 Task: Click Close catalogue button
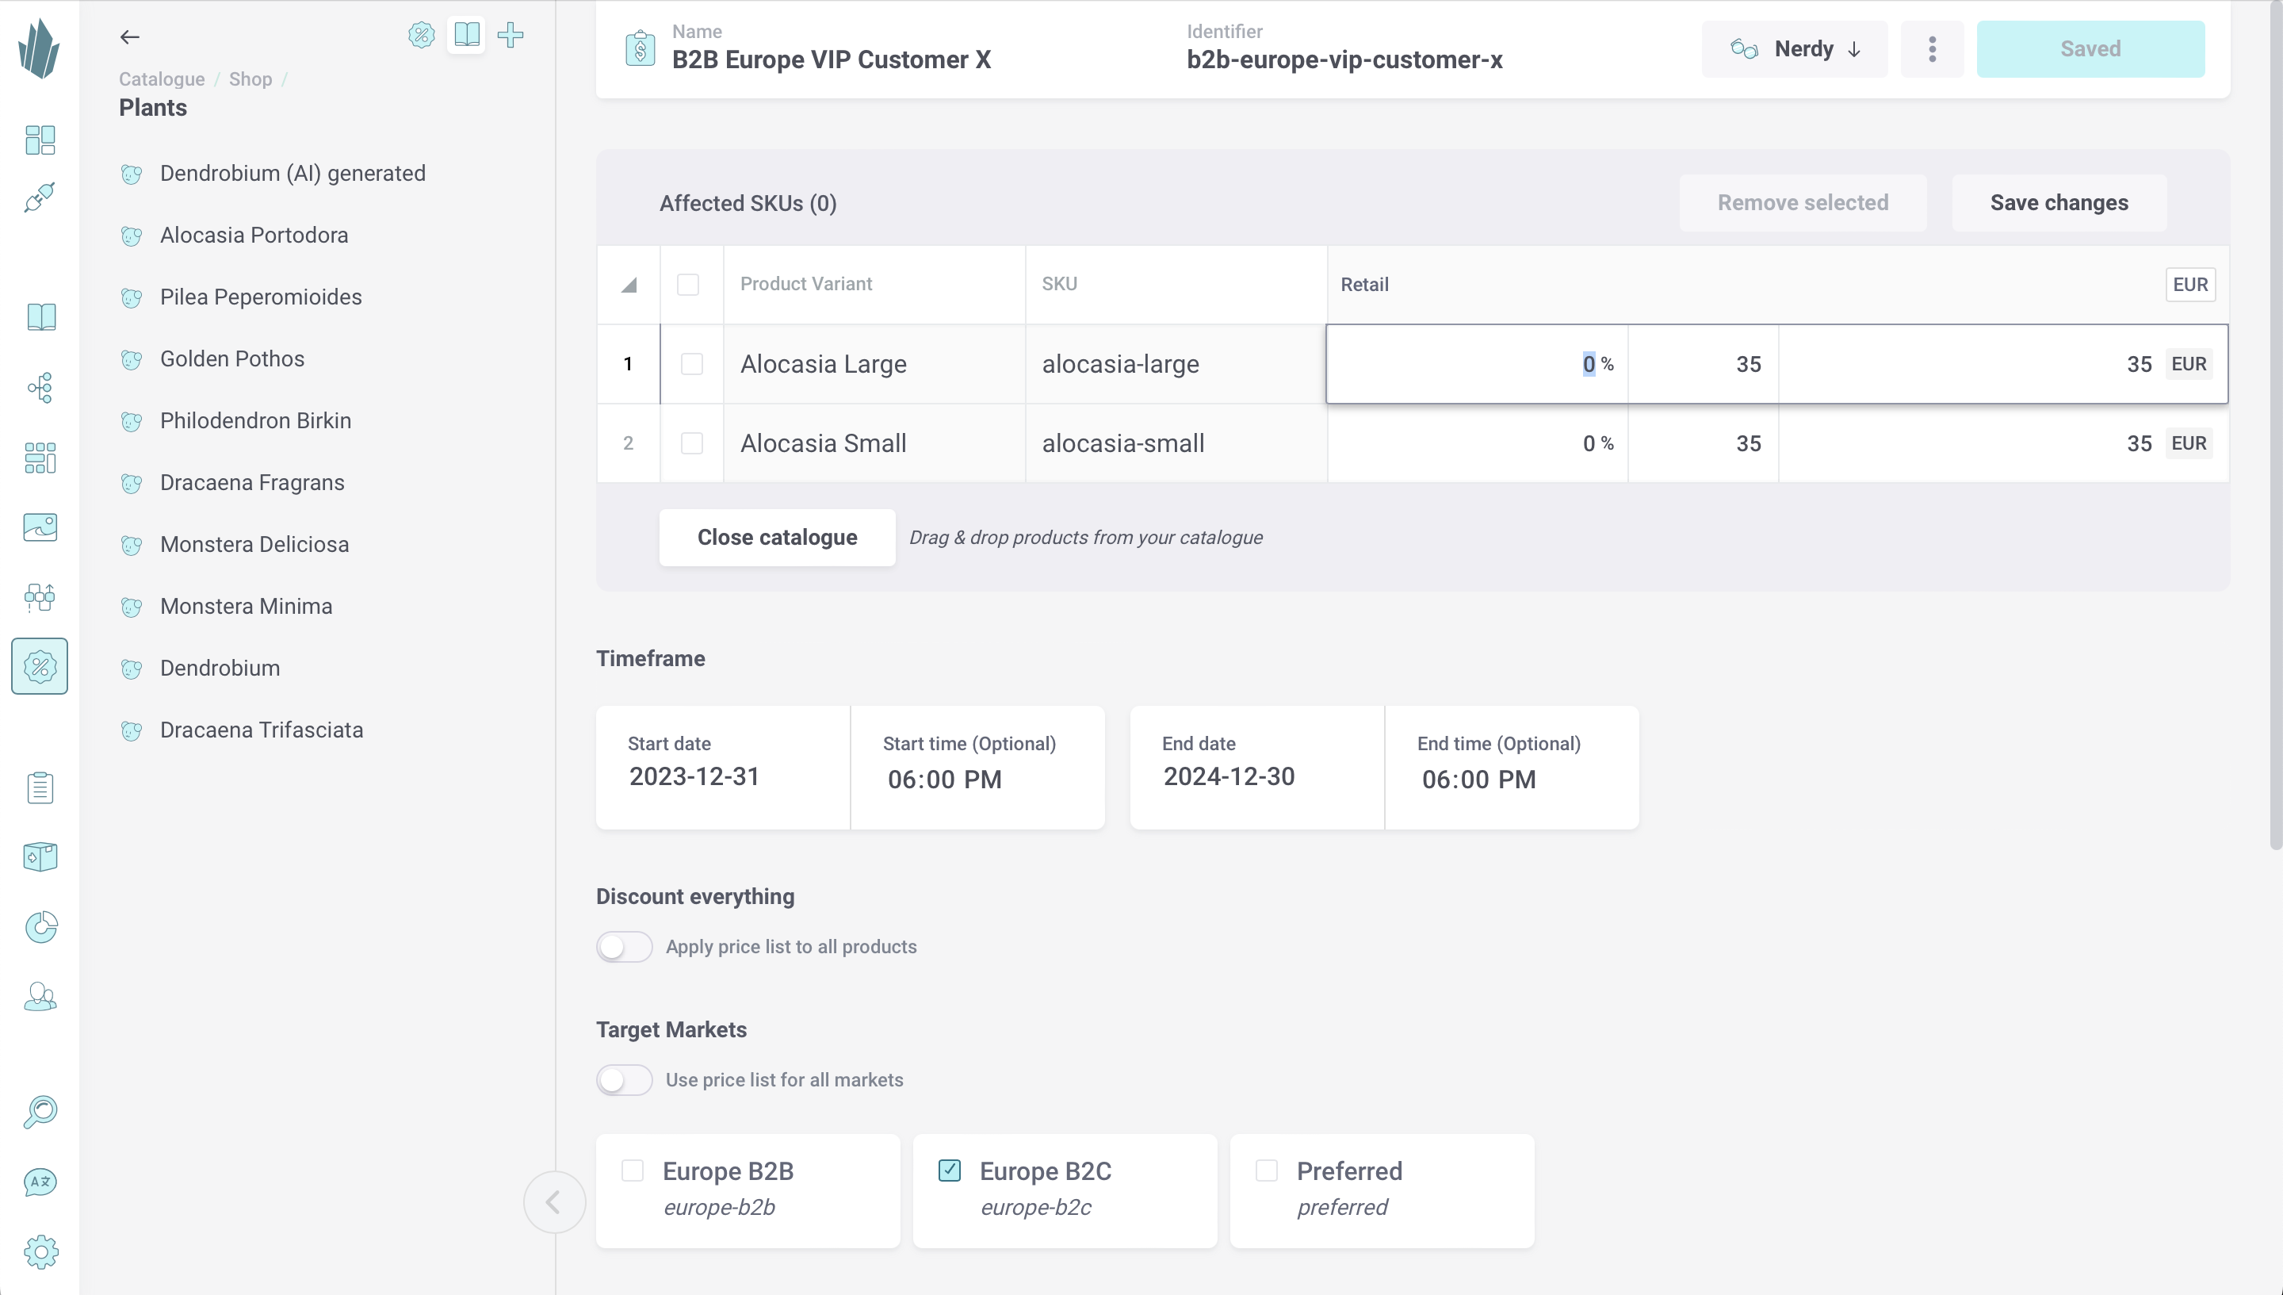[778, 538]
